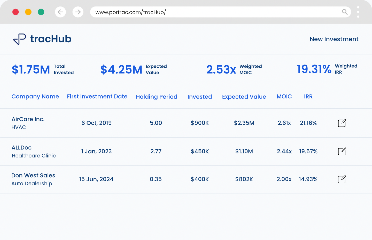Edit the AirCare Inc. investment row
The width and height of the screenshot is (372, 240).
342,123
